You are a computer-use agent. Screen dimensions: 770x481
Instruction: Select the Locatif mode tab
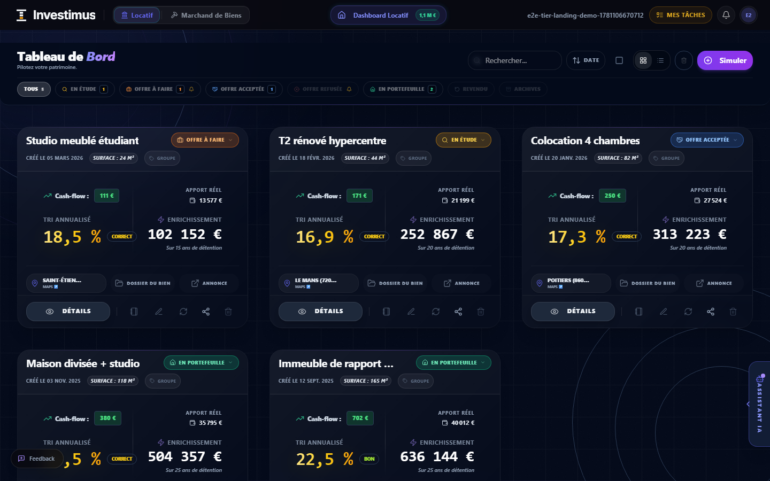tap(137, 15)
